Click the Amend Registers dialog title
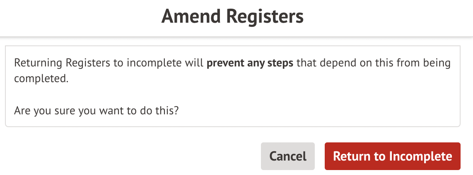 tap(232, 17)
